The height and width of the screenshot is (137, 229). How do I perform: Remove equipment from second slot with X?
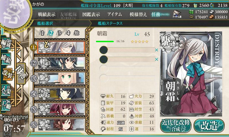tap(157, 59)
